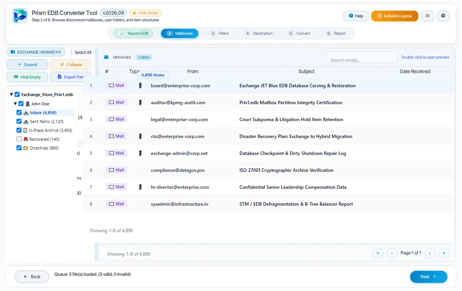Click the Messages envelope icon
462x291 pixels.
[106, 57]
